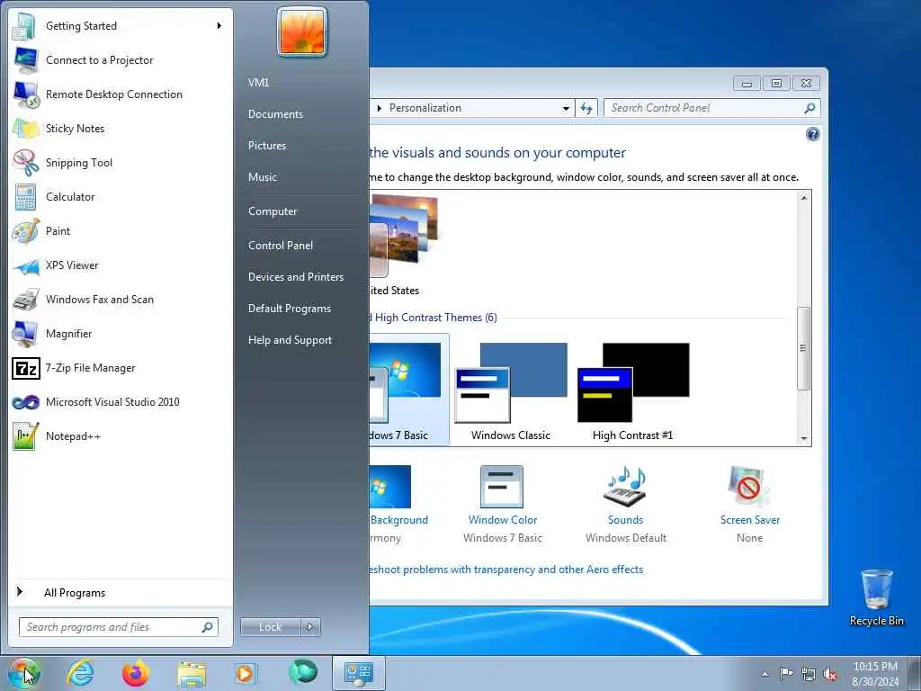The width and height of the screenshot is (921, 691).
Task: Open Windows Explorer from taskbar
Action: (192, 673)
